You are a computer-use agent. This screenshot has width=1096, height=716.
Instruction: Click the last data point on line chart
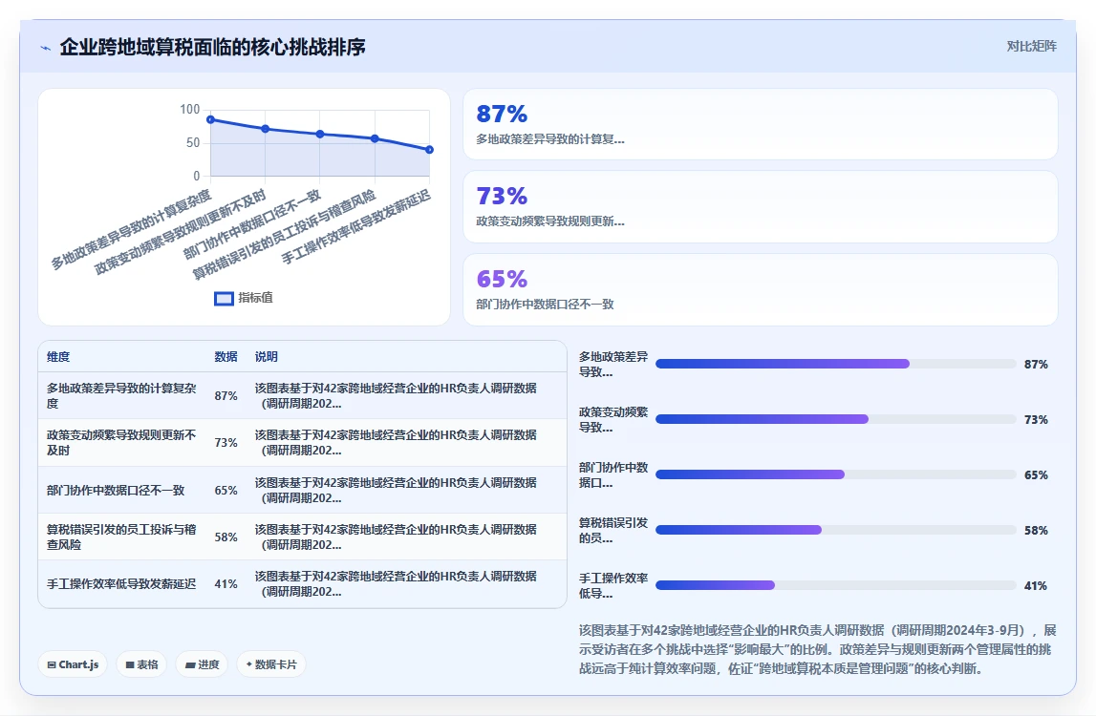point(429,150)
